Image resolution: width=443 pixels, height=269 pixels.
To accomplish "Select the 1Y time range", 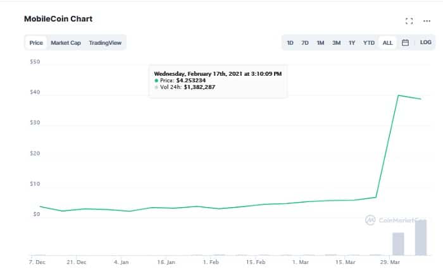I will coord(352,43).
